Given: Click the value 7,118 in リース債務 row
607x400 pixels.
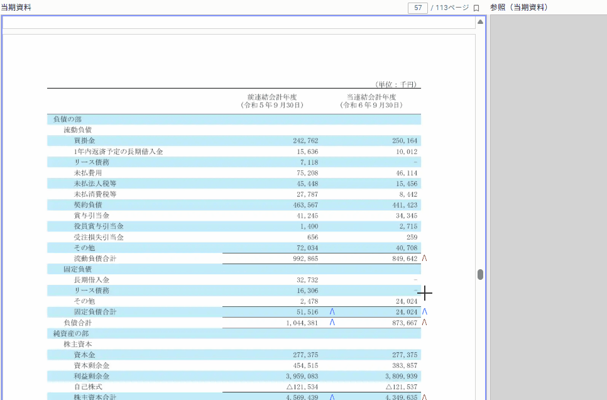Looking at the screenshot, I should (309, 162).
